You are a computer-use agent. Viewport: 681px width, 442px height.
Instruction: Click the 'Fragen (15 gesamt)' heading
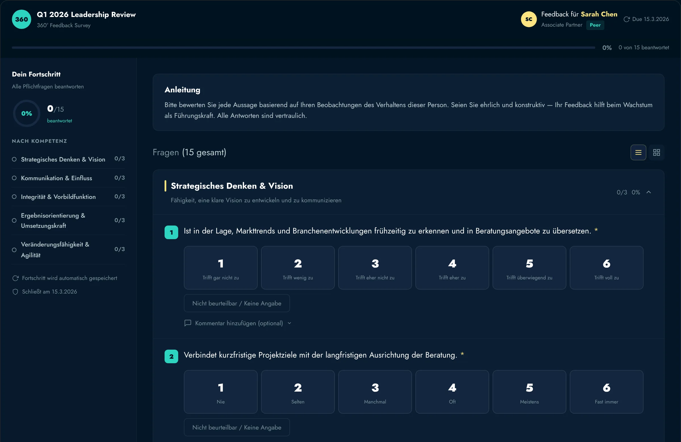point(190,152)
